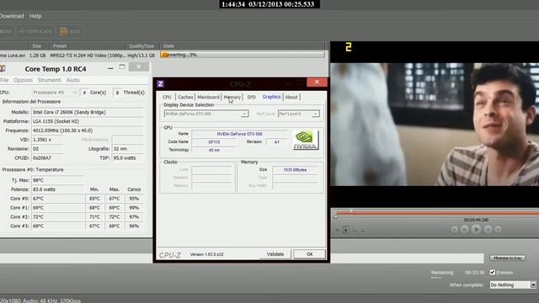Open the Display Device Selection dropdown in CPU-Z
Image resolution: width=539 pixels, height=303 pixels.
click(x=206, y=114)
